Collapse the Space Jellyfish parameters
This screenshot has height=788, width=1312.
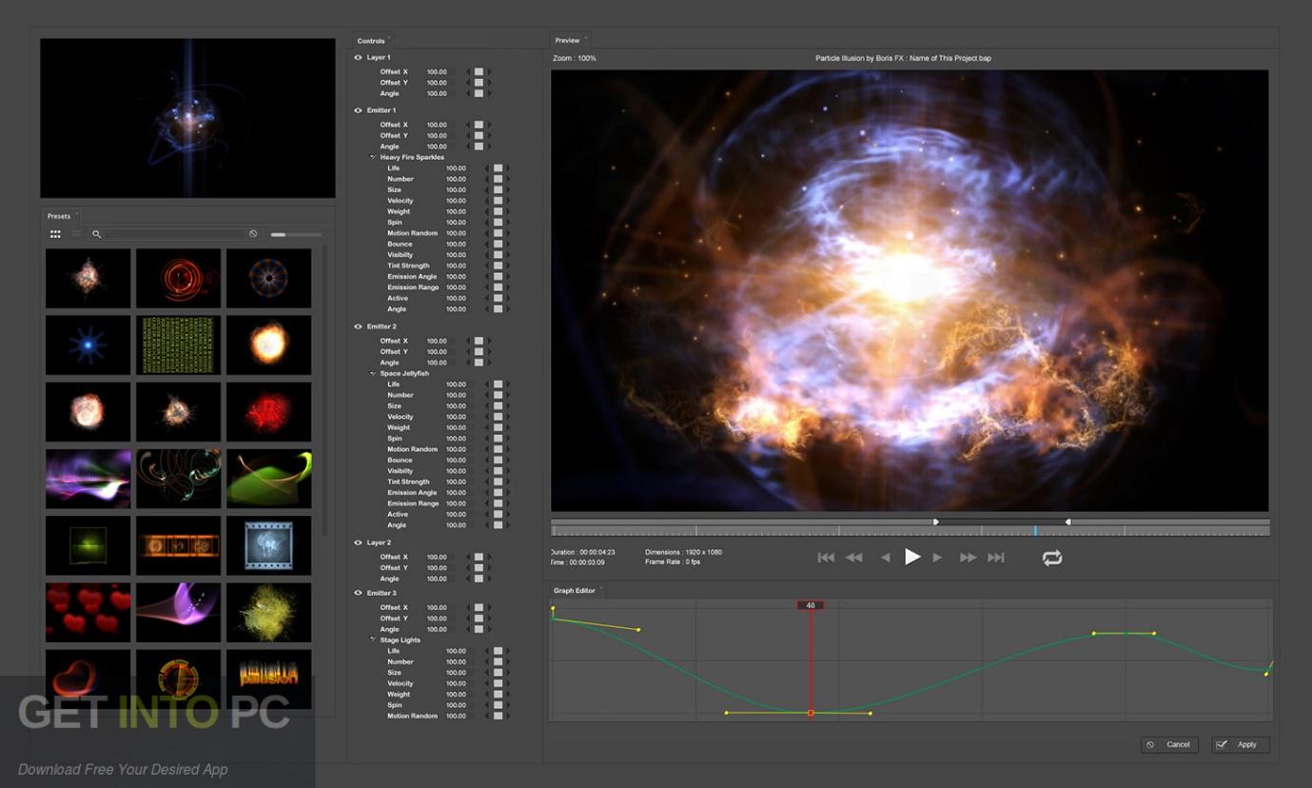pos(373,373)
